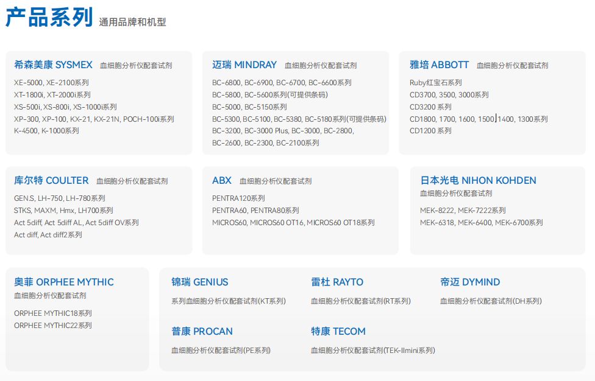Click 血细胞分析仪配套试剂 label beside COULTER
Screen dimensions: 595x381
coord(132,181)
